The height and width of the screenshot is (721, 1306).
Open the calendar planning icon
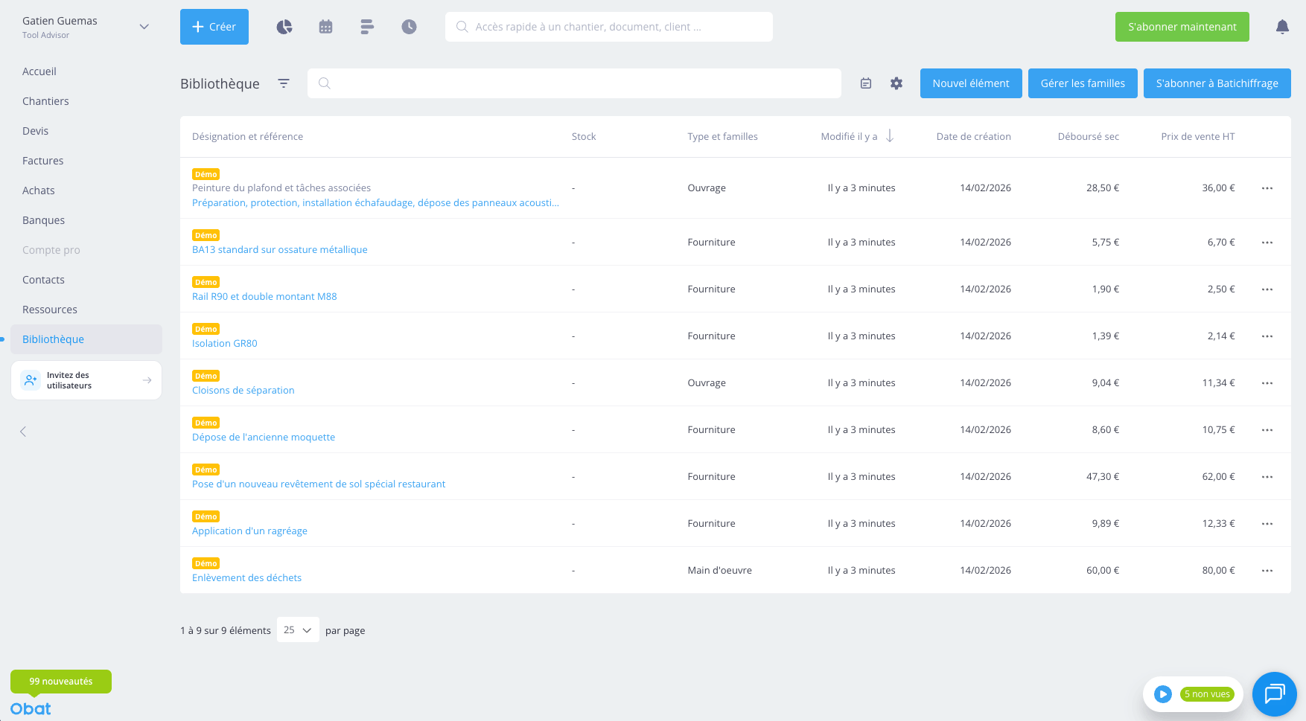tap(325, 27)
